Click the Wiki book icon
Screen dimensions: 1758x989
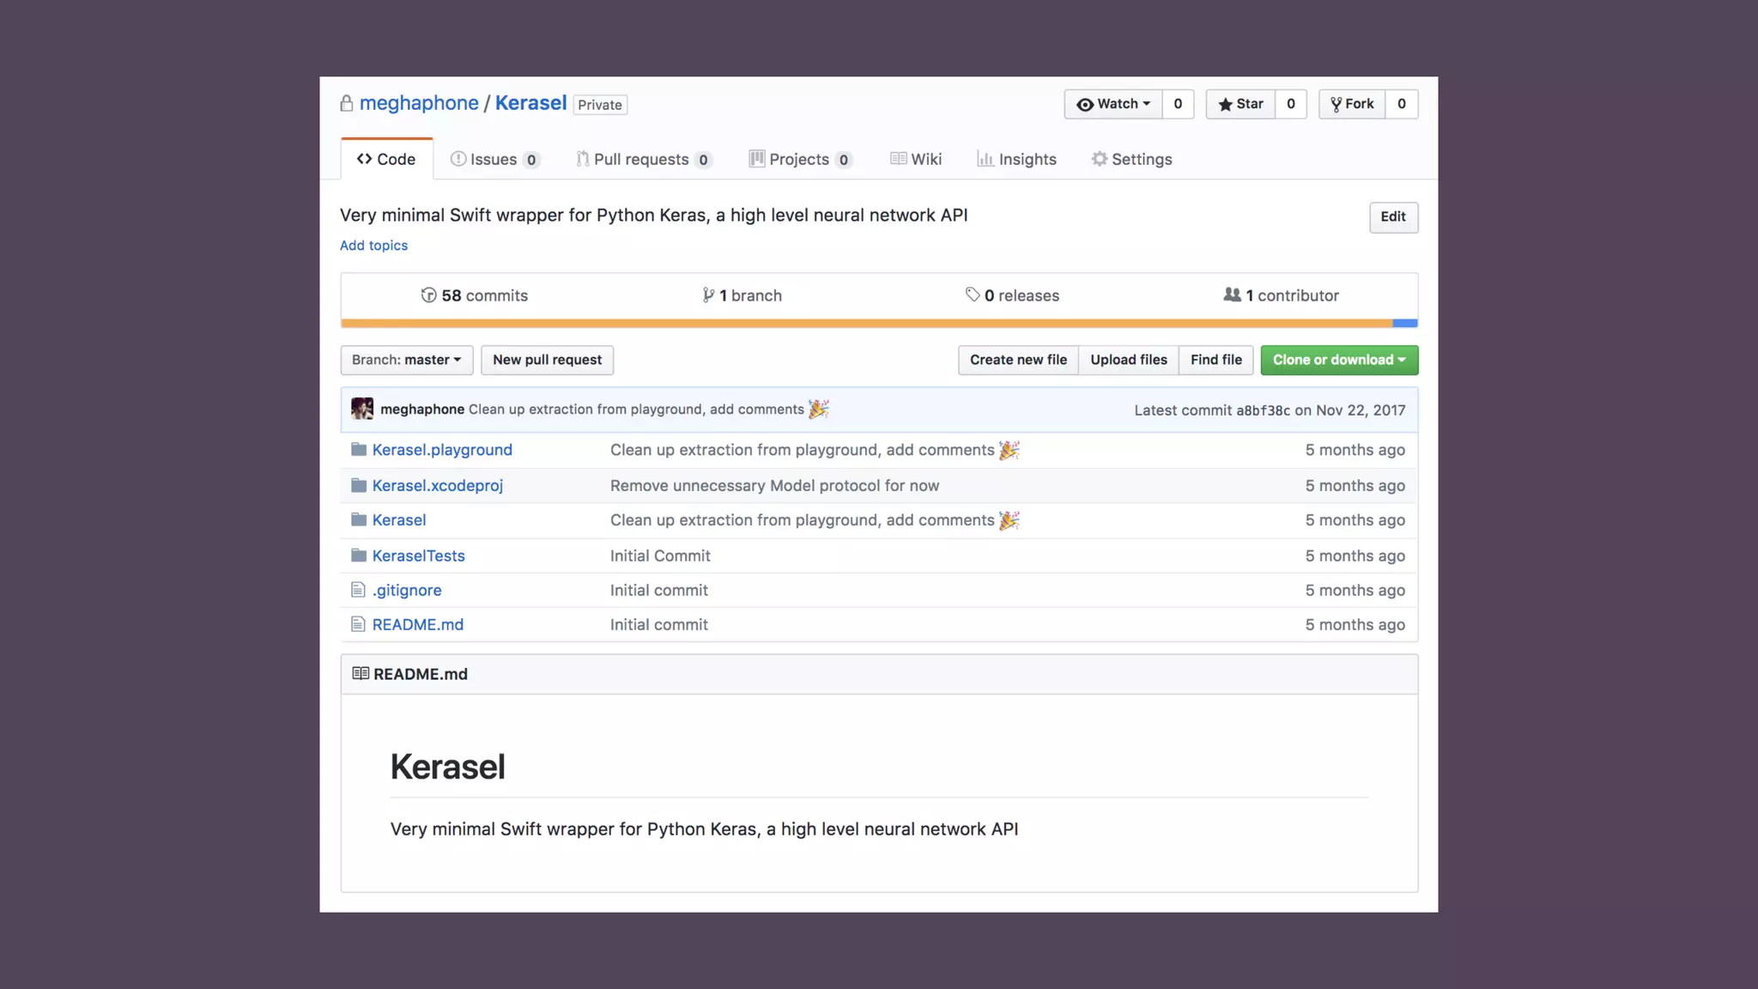point(898,159)
